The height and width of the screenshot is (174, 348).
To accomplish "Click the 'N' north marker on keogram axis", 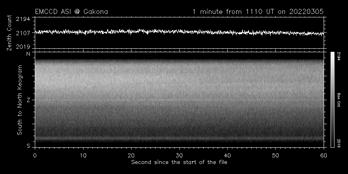I will click(28, 54).
